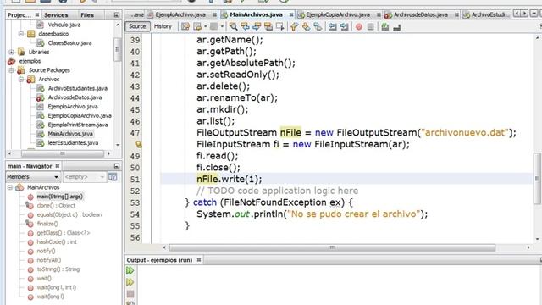Click the green Re-run icon in Output
The height and width of the screenshot is (305, 542).
[130, 270]
